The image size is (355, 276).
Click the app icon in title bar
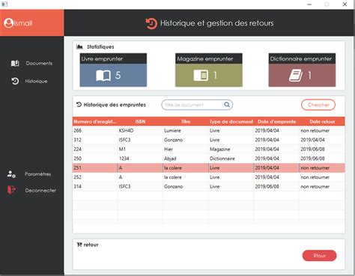tap(4, 4)
